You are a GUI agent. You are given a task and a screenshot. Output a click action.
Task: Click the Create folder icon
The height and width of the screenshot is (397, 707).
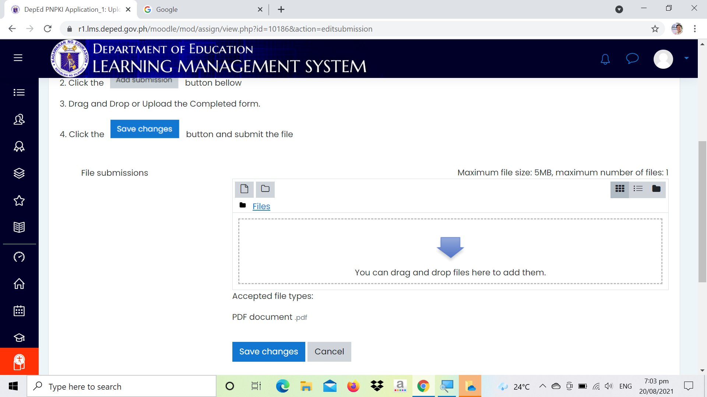click(x=265, y=189)
